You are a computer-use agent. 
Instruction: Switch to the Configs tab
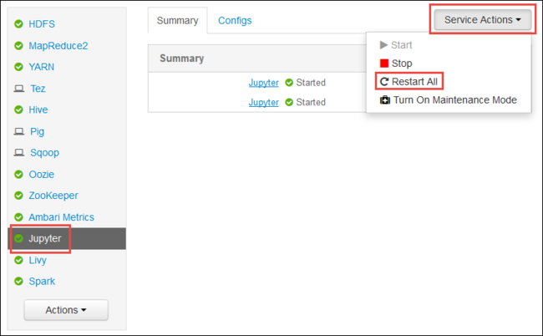click(235, 20)
